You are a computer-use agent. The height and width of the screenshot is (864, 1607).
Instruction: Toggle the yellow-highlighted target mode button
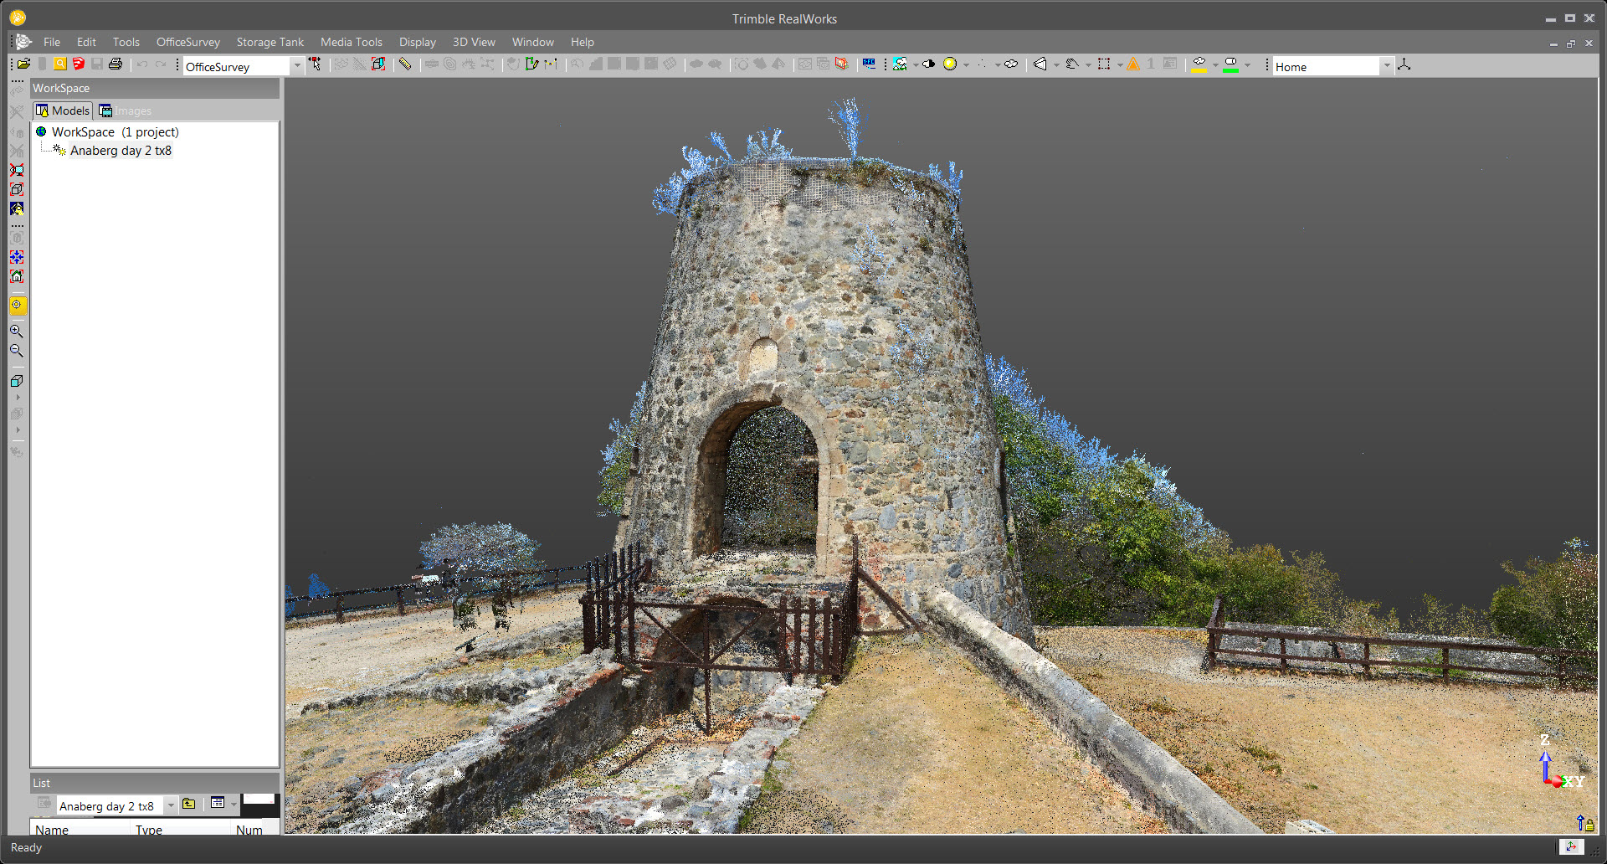[18, 306]
